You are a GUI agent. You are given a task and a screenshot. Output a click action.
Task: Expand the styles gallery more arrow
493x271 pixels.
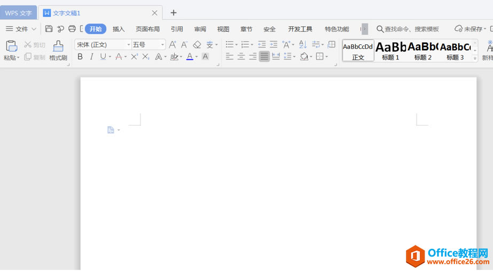(475, 58)
